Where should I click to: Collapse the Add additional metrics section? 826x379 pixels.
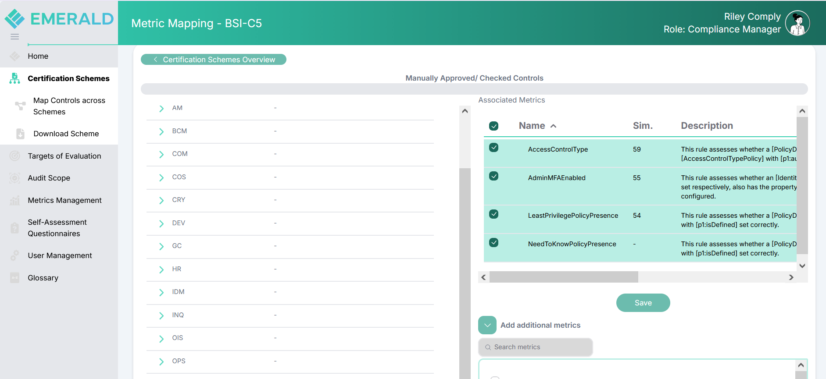tap(487, 325)
